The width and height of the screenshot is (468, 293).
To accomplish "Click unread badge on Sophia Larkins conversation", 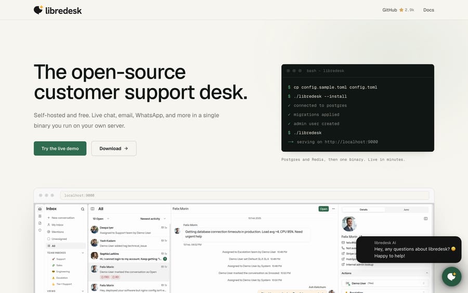I will 165,259.
